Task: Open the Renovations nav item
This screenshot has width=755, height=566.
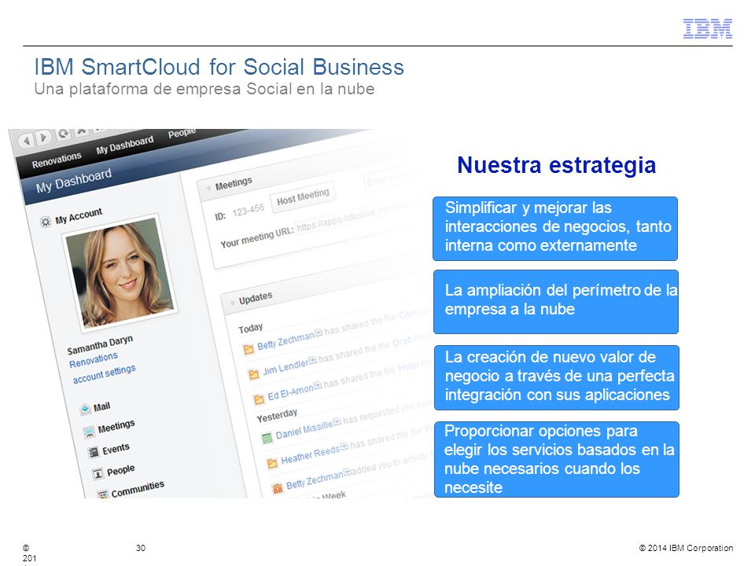Action: click(57, 160)
